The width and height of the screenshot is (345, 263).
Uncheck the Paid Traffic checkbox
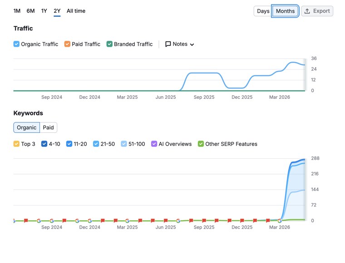click(x=67, y=44)
